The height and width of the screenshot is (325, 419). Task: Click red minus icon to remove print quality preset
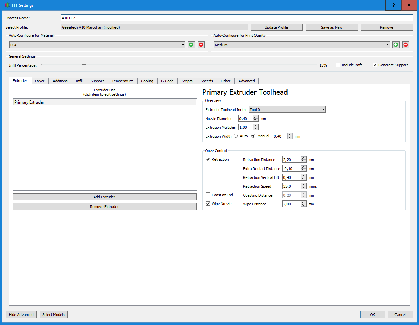(406, 45)
